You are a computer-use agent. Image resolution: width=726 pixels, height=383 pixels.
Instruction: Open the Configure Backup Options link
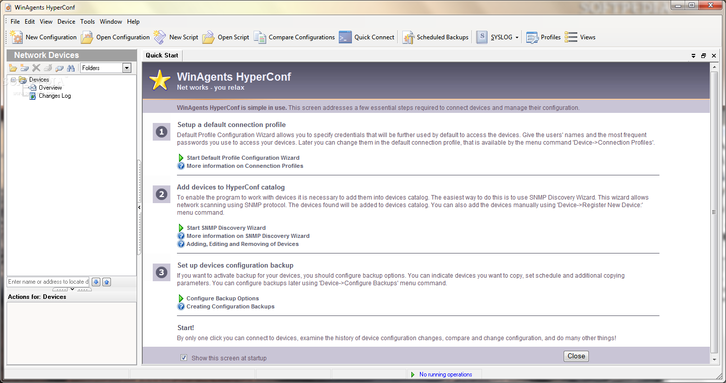pyautogui.click(x=223, y=298)
